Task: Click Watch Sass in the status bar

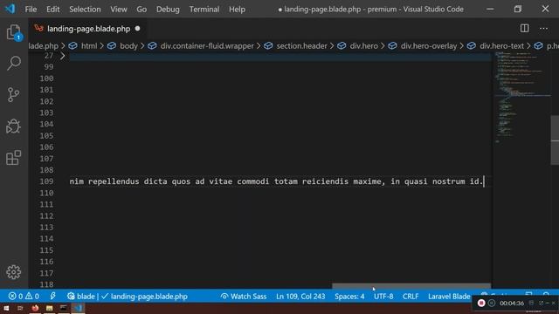Action: click(244, 297)
